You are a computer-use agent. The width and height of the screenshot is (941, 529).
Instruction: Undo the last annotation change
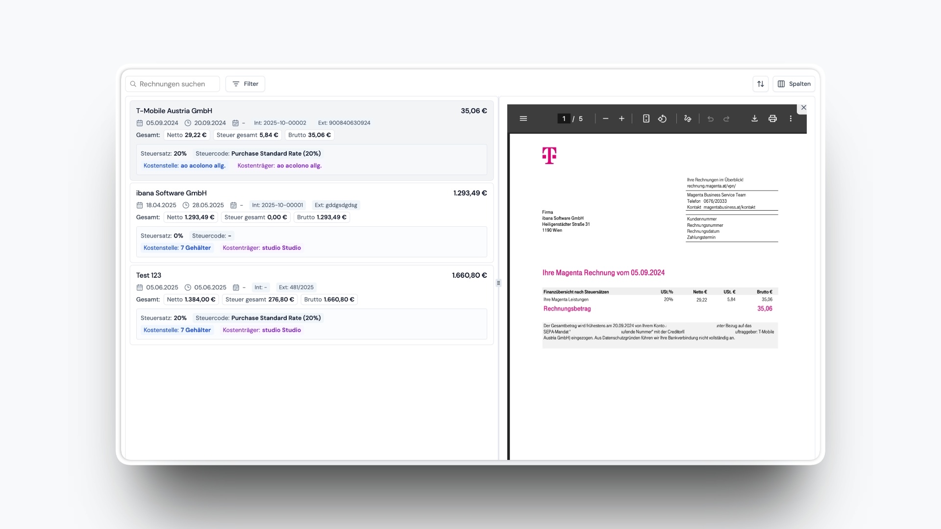711,119
